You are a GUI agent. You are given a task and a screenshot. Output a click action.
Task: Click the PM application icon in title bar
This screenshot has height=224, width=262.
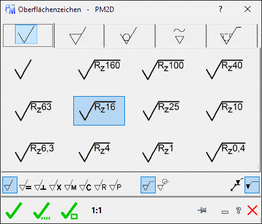[x=10, y=9]
